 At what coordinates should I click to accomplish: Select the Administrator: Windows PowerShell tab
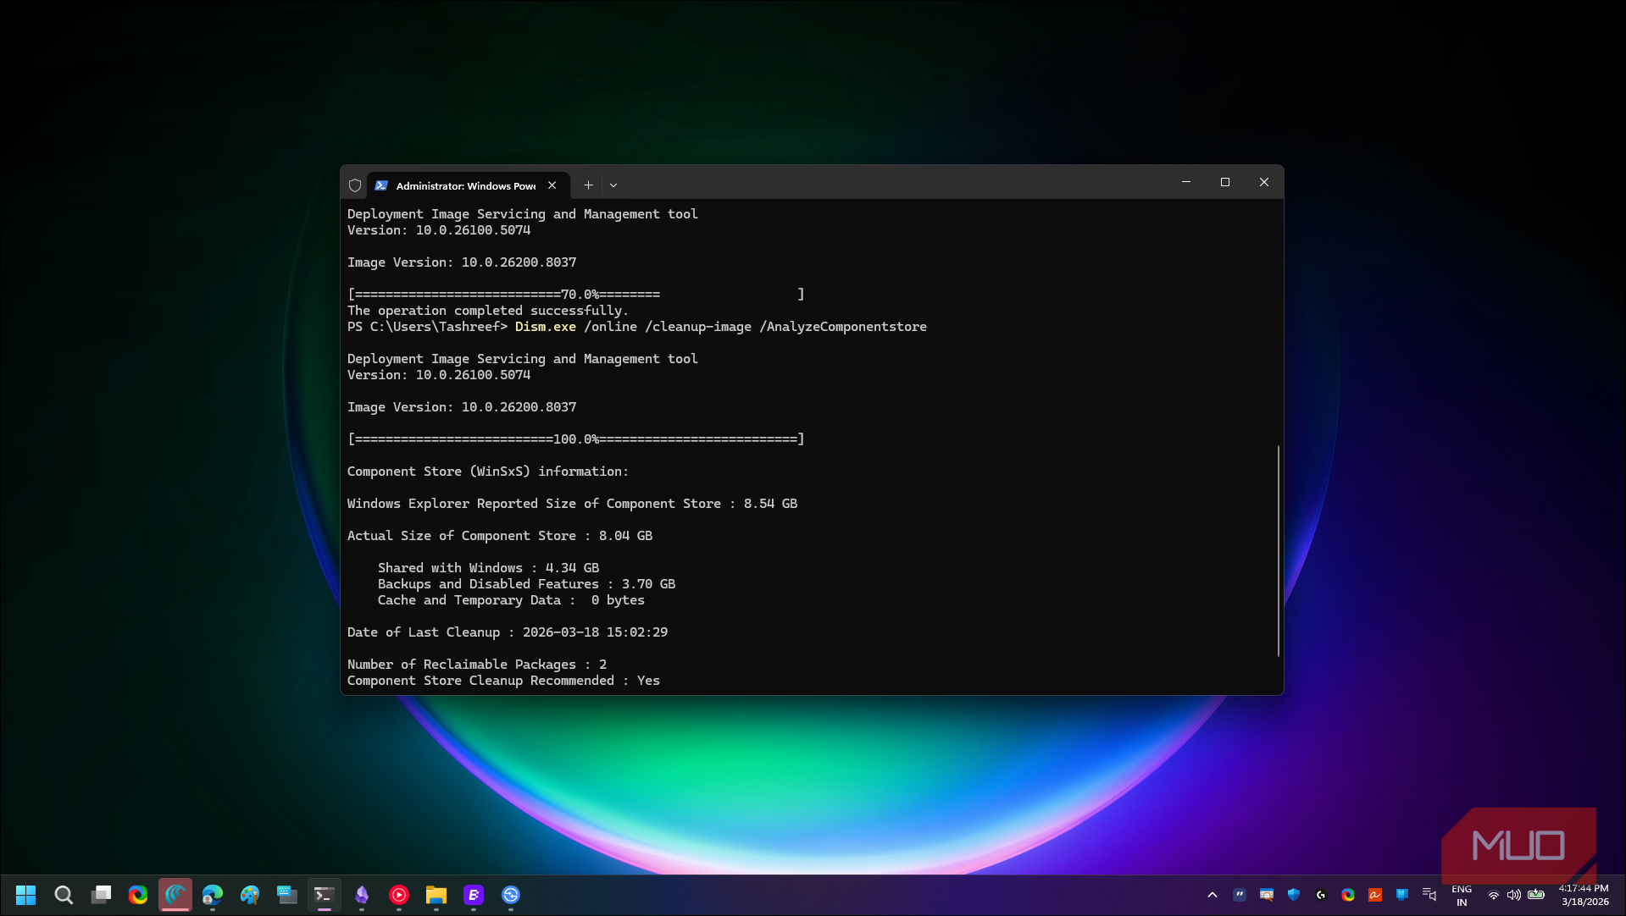pos(468,185)
